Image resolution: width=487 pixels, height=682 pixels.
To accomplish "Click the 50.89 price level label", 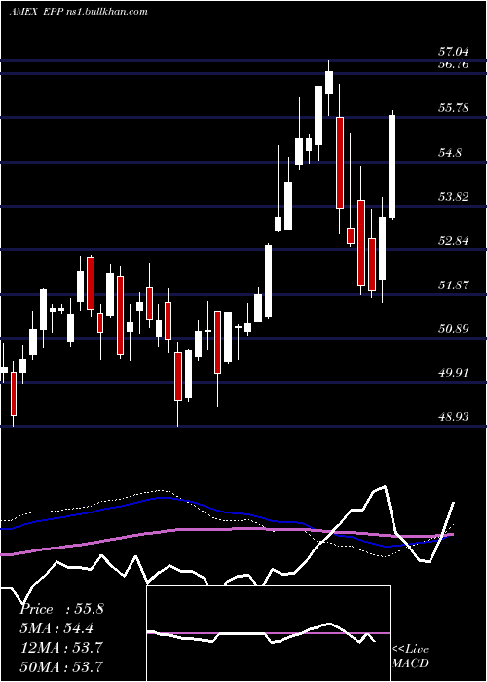I will tap(454, 329).
